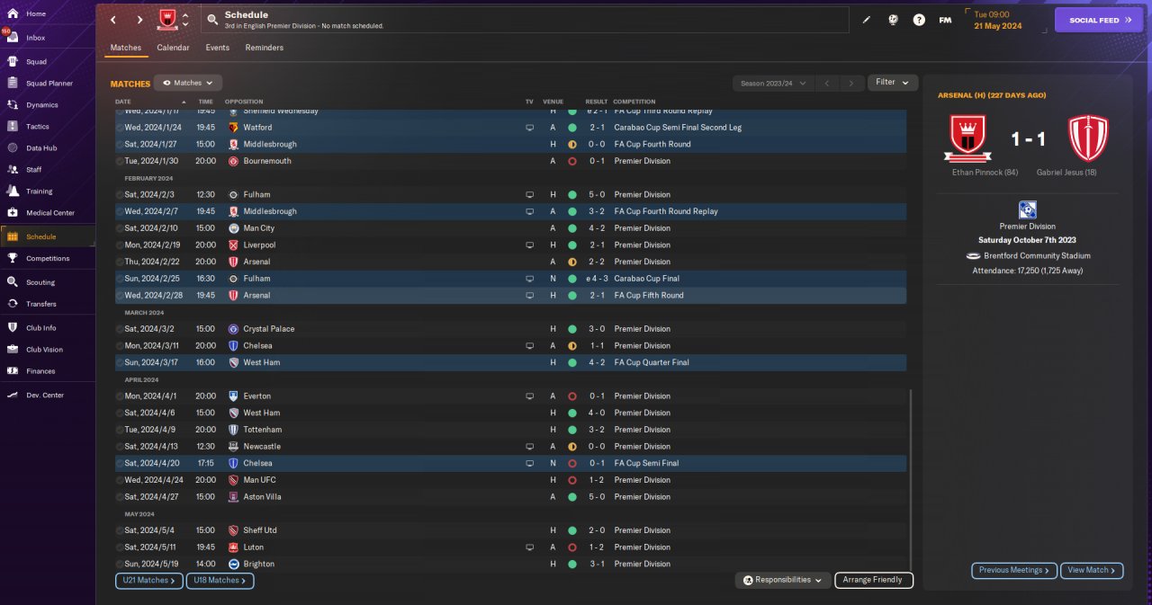The image size is (1152, 605).
Task: Switch to the Reminders tab
Action: pyautogui.click(x=264, y=48)
